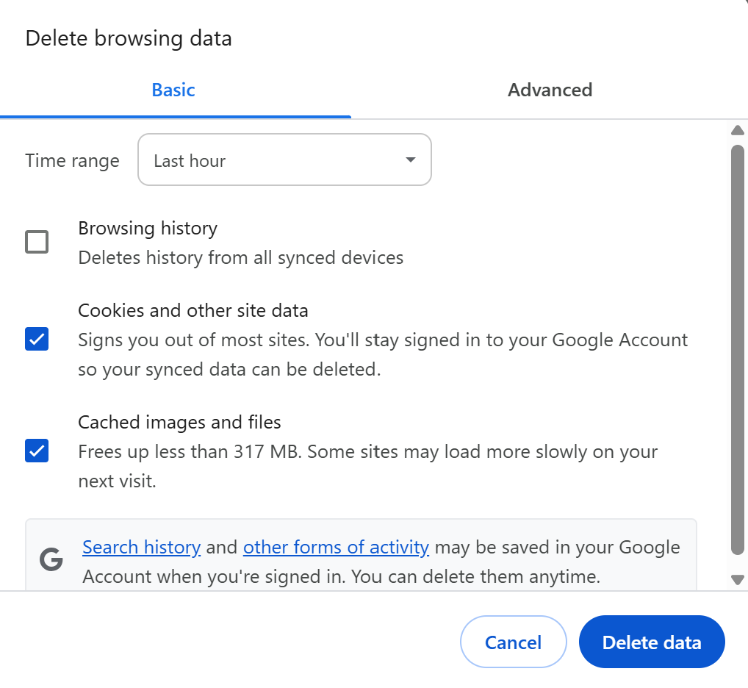Click the Delete browsing data dialog title

point(129,38)
